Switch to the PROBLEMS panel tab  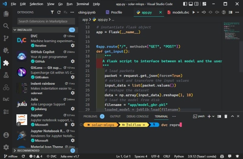(90, 116)
